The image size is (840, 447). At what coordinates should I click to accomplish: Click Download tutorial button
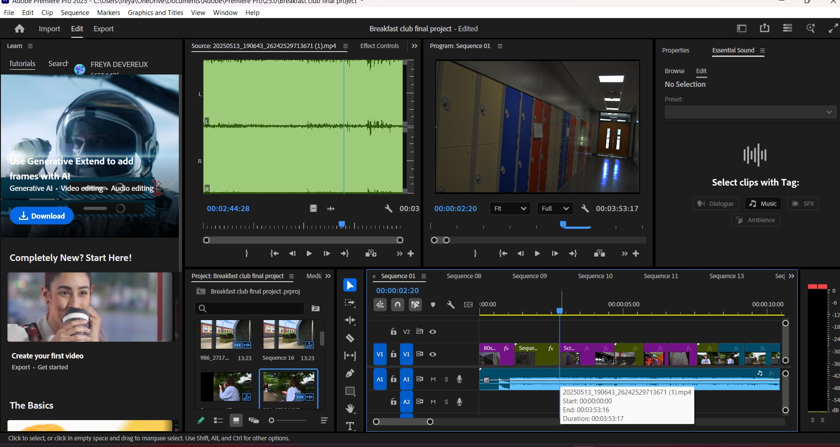(41, 216)
